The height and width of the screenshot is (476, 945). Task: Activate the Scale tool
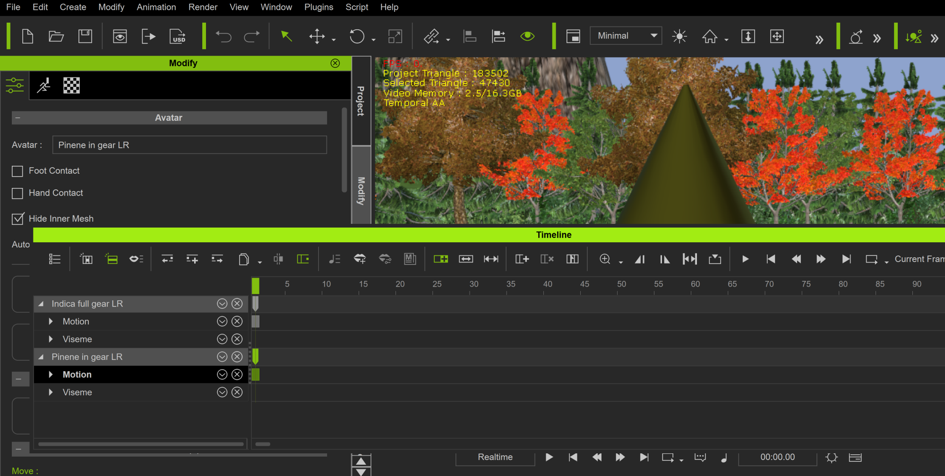(x=395, y=36)
